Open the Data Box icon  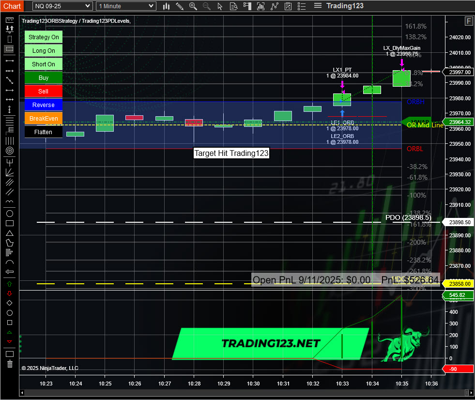coord(233,6)
